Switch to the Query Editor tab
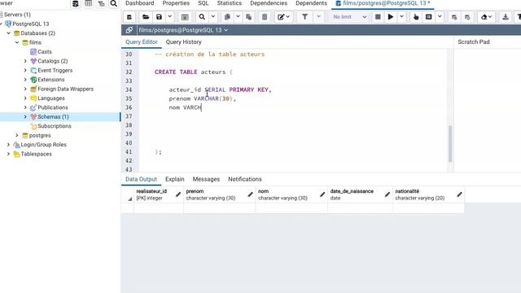This screenshot has height=293, width=521. [x=142, y=42]
